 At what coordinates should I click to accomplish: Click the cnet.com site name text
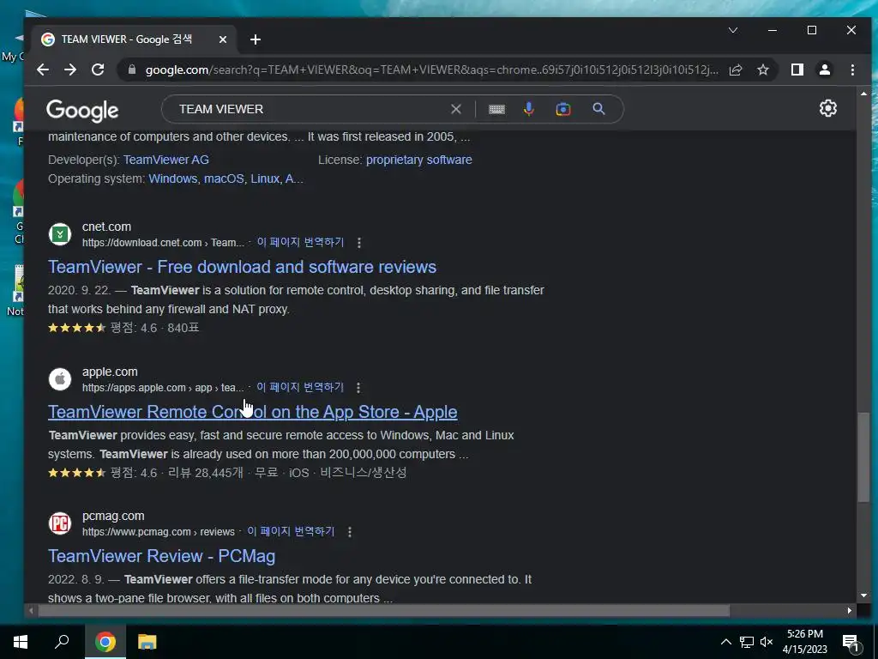[106, 227]
